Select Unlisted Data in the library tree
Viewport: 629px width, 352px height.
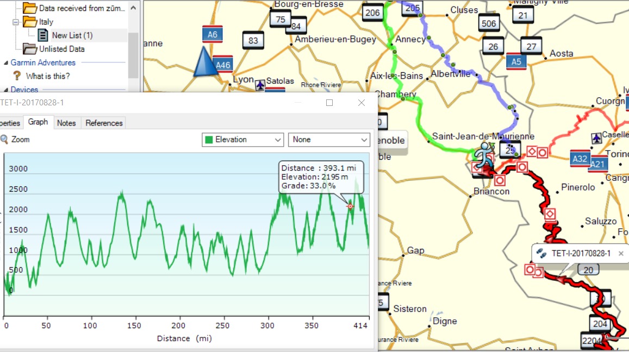point(62,49)
